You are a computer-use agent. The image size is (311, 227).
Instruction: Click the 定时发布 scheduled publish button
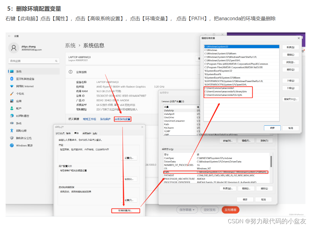coord(210,210)
